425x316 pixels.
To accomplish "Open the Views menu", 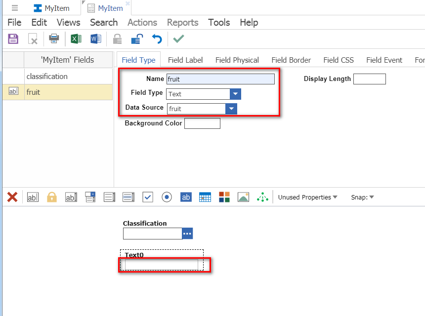I will tap(69, 23).
